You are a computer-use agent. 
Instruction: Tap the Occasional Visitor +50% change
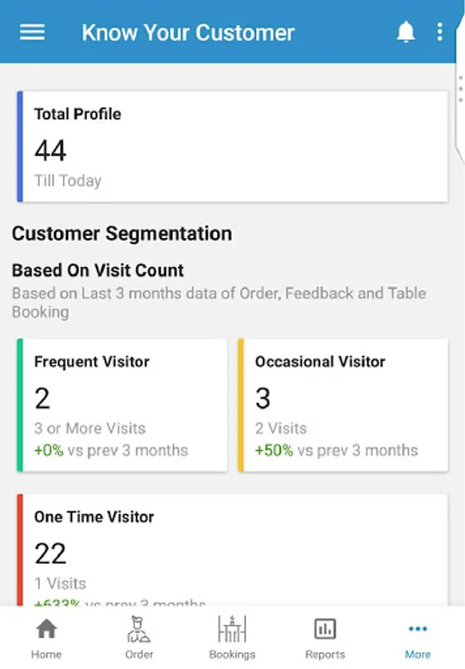274,450
